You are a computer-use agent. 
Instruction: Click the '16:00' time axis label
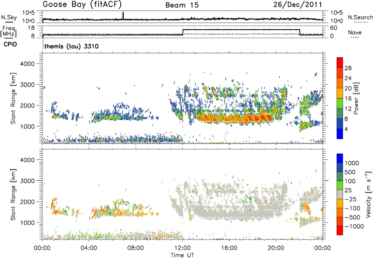pyautogui.click(x=229, y=248)
